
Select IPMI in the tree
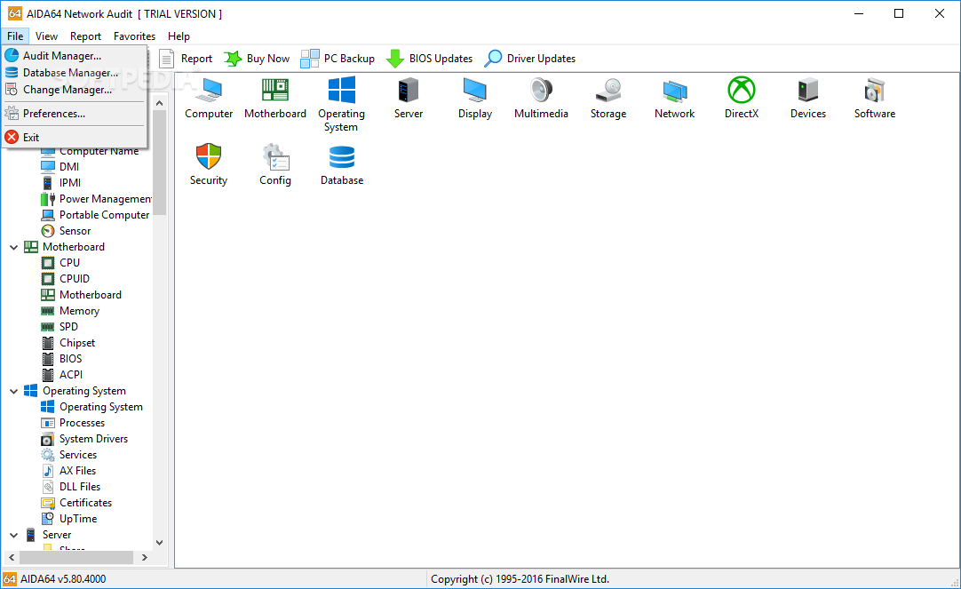61,183
